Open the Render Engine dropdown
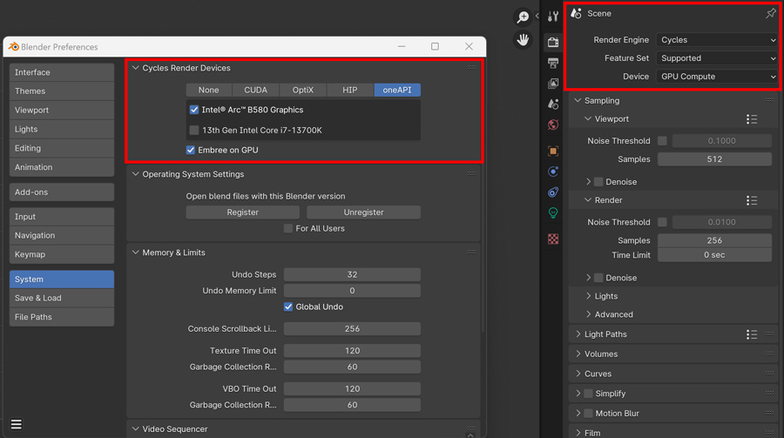Viewport: 784px width, 438px height. pos(718,40)
